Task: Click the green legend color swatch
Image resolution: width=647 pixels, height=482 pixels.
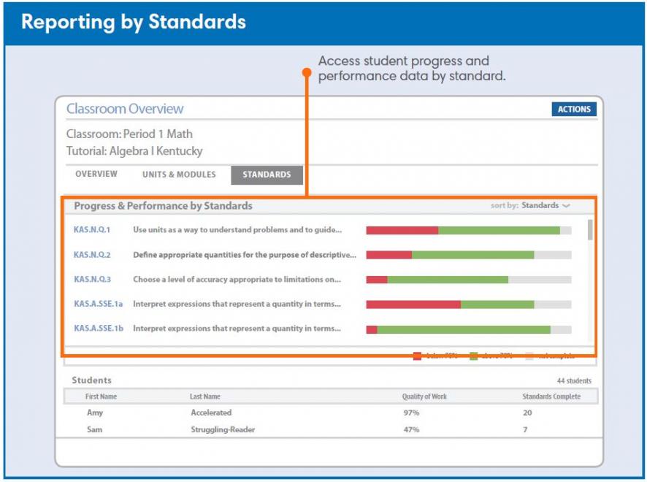Action: tap(474, 356)
